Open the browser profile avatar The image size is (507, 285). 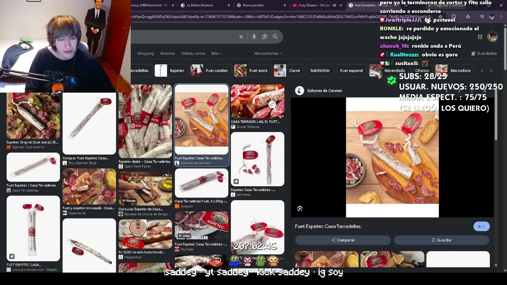[x=492, y=17]
